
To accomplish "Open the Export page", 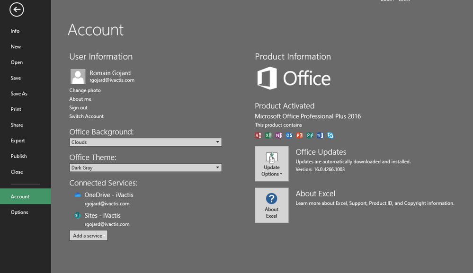I will (18, 141).
